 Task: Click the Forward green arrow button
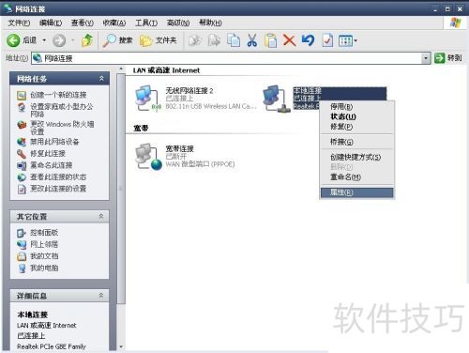point(59,40)
